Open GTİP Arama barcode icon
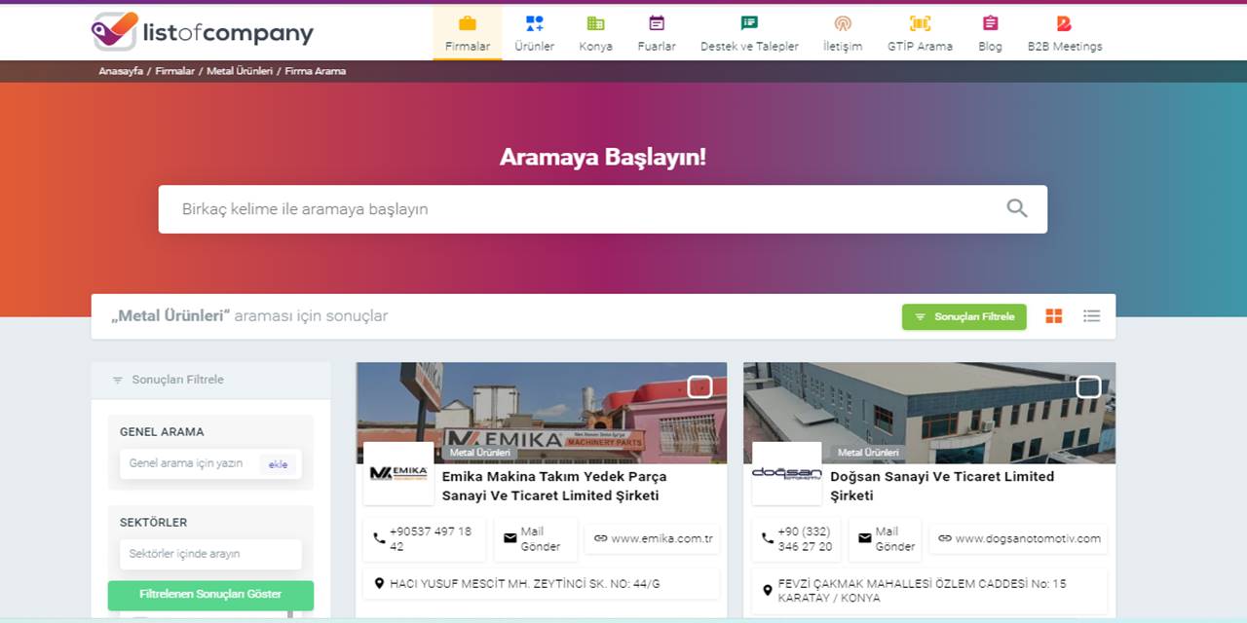1247x623 pixels. click(919, 23)
